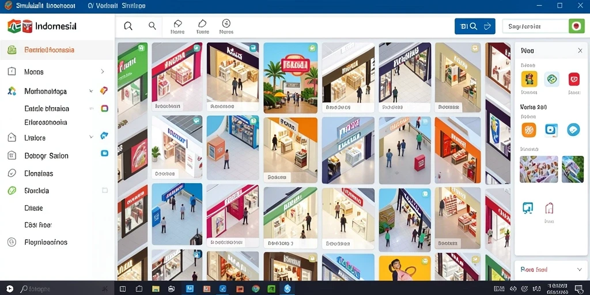
Task: Click the blue square badge beside Bobogr Sarion
Action: pos(105,153)
